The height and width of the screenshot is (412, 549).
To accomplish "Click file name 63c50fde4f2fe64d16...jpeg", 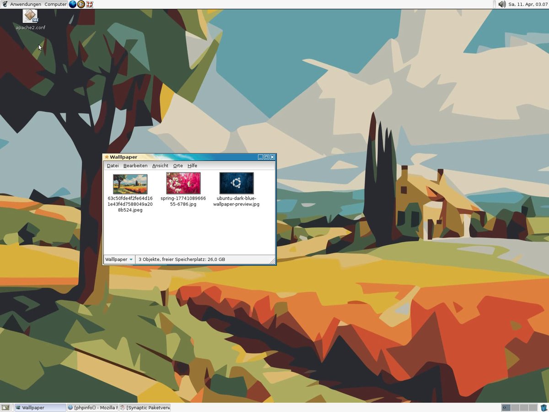I will coord(130,204).
